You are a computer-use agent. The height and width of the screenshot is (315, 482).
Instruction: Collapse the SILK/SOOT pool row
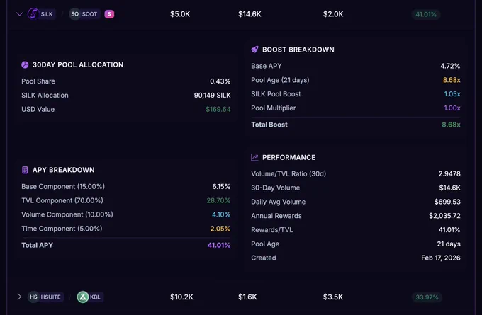(19, 14)
